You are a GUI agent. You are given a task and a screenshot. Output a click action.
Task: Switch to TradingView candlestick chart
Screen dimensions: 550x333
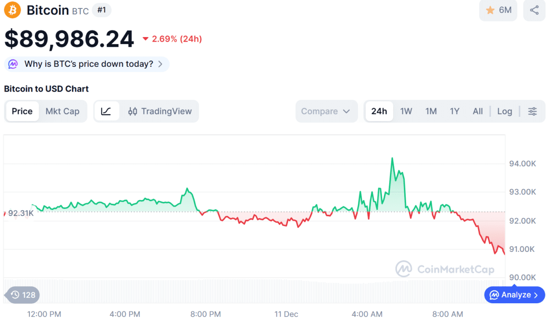159,111
